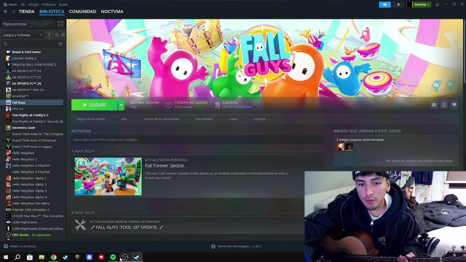
Task: Open Microsoft Store from the taskbar
Action: click(x=30, y=257)
